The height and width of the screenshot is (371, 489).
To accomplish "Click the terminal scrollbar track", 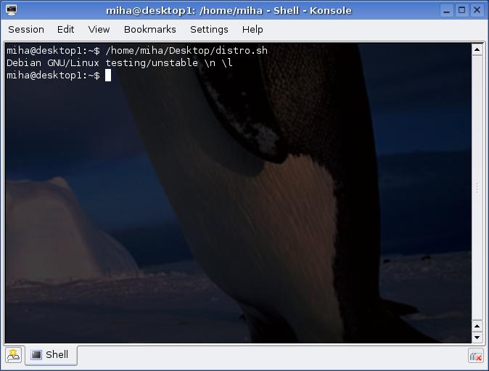I will click(477, 187).
